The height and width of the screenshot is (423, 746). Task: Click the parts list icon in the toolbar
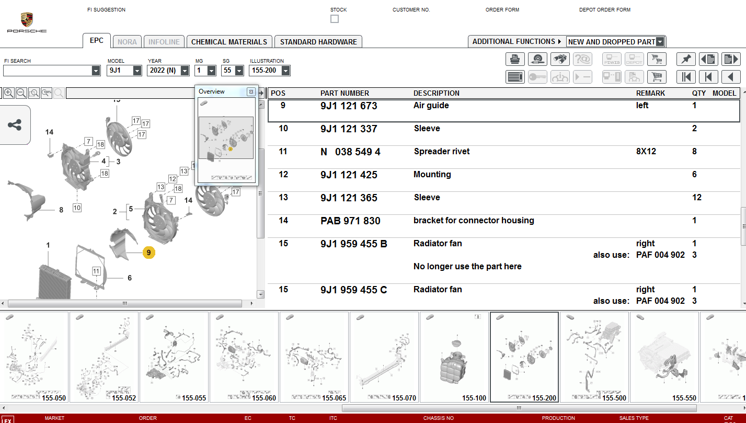click(x=515, y=76)
